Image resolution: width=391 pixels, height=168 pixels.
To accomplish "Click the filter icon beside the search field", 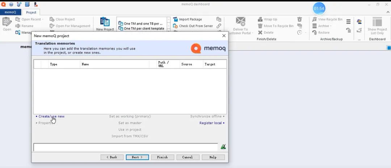I will [223, 147].
